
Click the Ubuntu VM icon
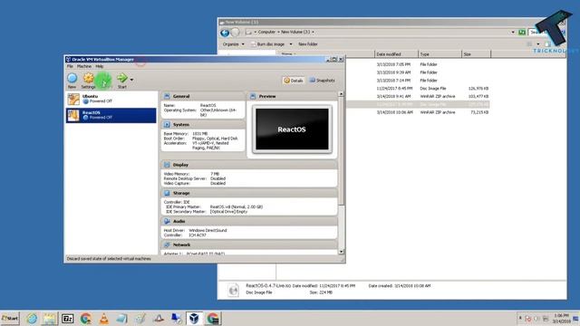pyautogui.click(x=73, y=99)
